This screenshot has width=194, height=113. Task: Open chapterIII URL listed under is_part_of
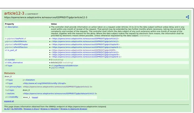point(85,55)
